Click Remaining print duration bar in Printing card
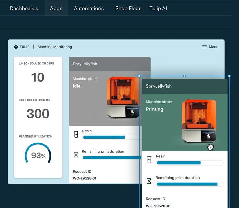 pos(190,184)
